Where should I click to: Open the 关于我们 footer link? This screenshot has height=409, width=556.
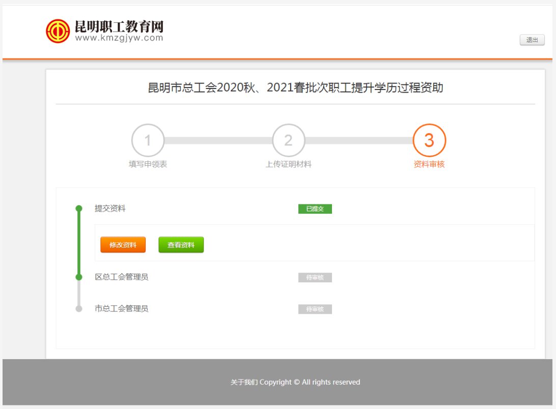tap(244, 382)
